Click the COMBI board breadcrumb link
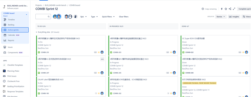The height and width of the screenshot is (97, 251). [x=75, y=5]
